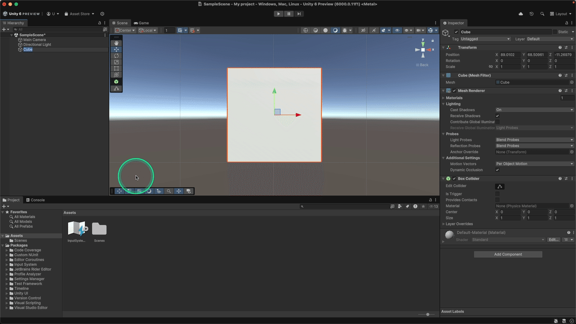Open the Local handle rotation dropdown
This screenshot has height=324, width=576.
tap(147, 30)
